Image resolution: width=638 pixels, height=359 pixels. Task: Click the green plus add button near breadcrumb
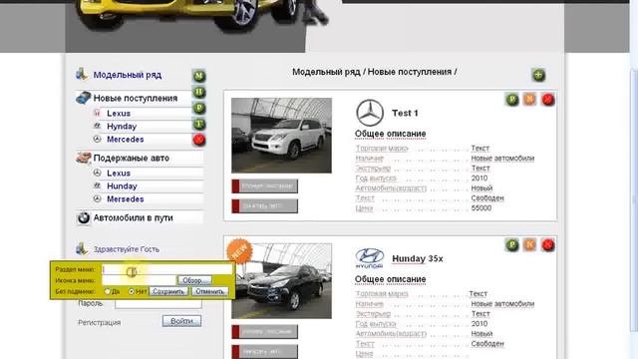click(538, 75)
